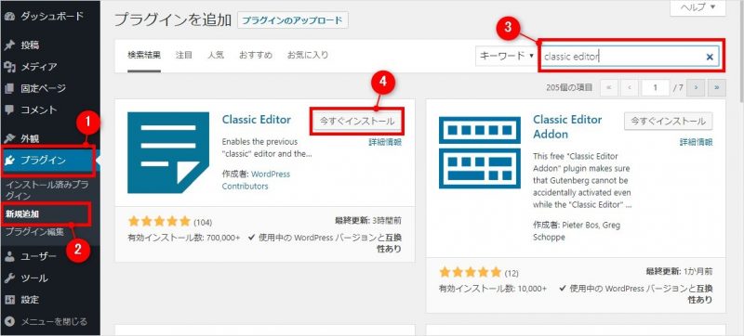Viewport: 744px width, 336px height.
Task: Open 投稿 in the sidebar
Action: tap(30, 45)
